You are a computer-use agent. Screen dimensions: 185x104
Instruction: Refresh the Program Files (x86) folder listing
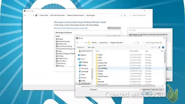tap(138, 43)
